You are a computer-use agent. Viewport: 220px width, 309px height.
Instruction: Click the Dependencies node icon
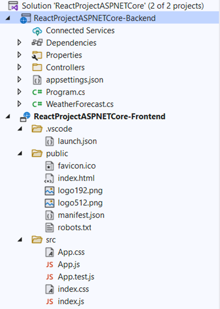(x=37, y=43)
